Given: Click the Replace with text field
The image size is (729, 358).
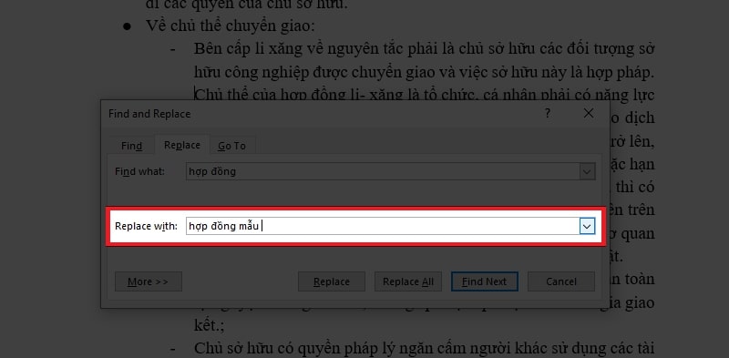Looking at the screenshot, I should point(383,226).
